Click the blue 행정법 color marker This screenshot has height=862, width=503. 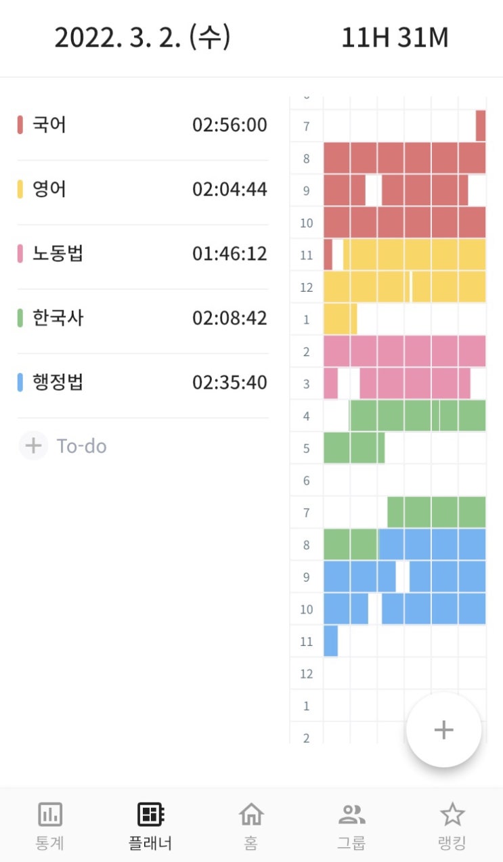pyautogui.click(x=20, y=383)
